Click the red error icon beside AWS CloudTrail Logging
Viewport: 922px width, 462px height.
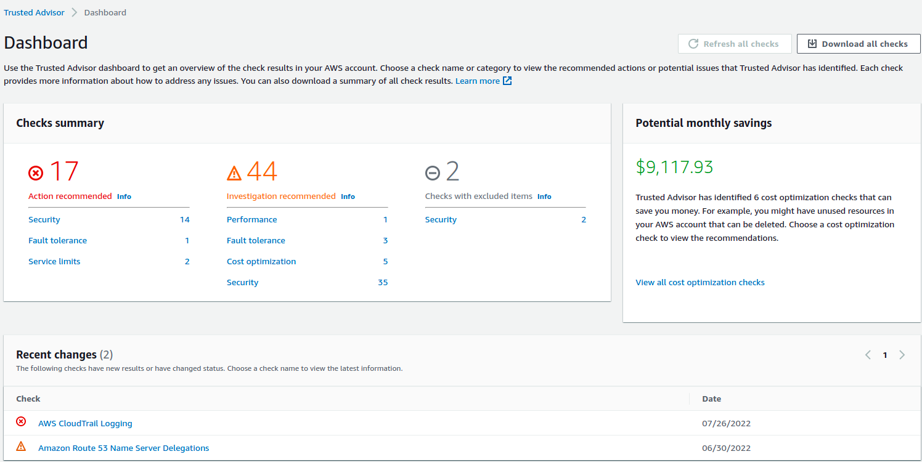tap(21, 422)
